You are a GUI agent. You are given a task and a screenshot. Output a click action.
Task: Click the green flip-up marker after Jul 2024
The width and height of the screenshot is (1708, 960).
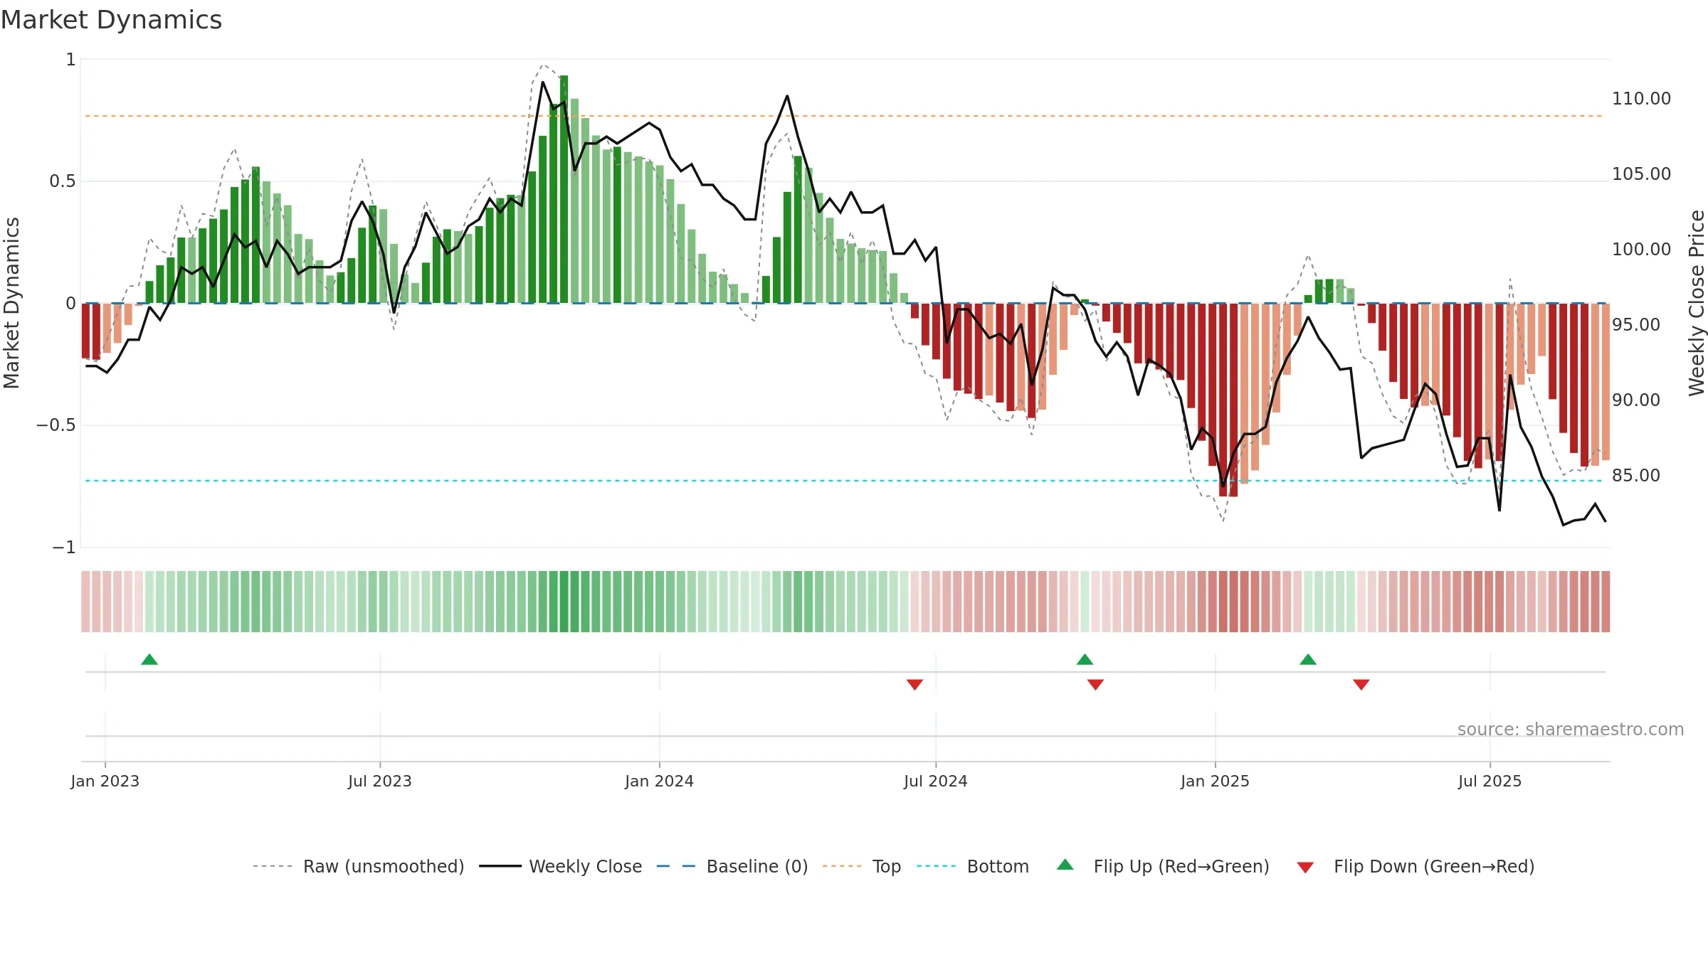1085,659
